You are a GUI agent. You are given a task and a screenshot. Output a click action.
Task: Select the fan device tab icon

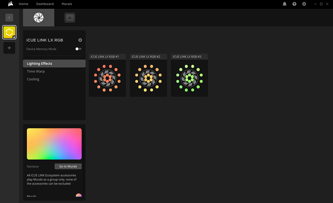pos(38,18)
